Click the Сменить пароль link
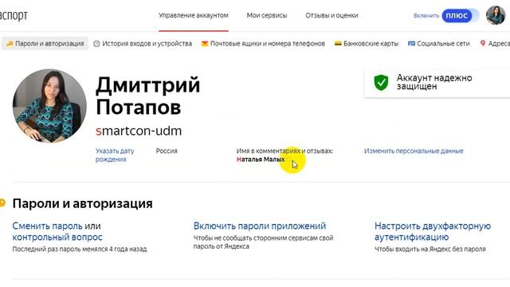The width and height of the screenshot is (510, 287). click(47, 226)
